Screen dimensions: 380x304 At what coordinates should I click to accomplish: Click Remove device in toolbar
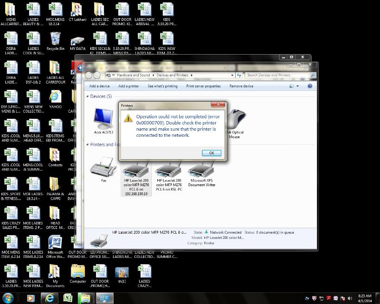(x=241, y=86)
